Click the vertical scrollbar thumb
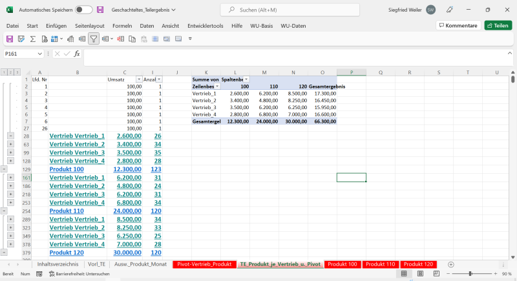The image size is (517, 281). tap(512, 79)
